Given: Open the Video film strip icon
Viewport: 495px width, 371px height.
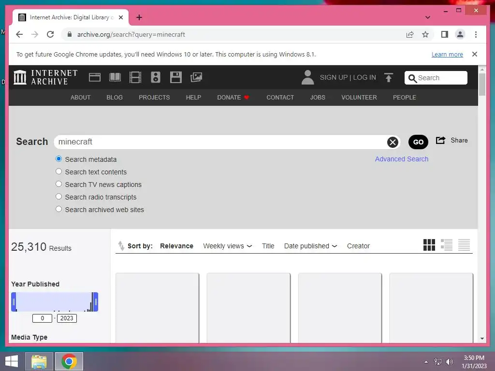Looking at the screenshot, I should click(x=135, y=77).
